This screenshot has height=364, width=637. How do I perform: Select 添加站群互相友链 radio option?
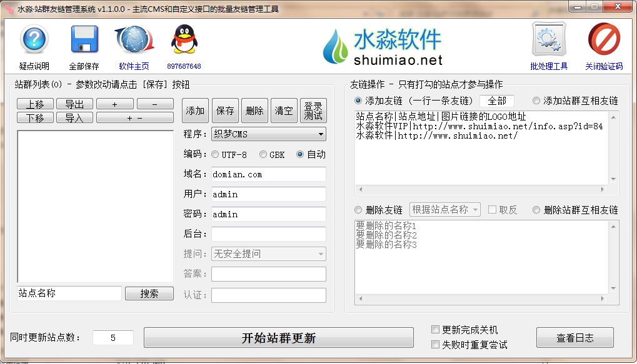pyautogui.click(x=536, y=101)
